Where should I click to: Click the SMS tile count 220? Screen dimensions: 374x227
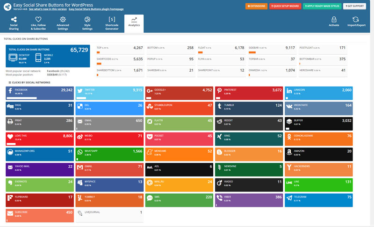(209, 197)
